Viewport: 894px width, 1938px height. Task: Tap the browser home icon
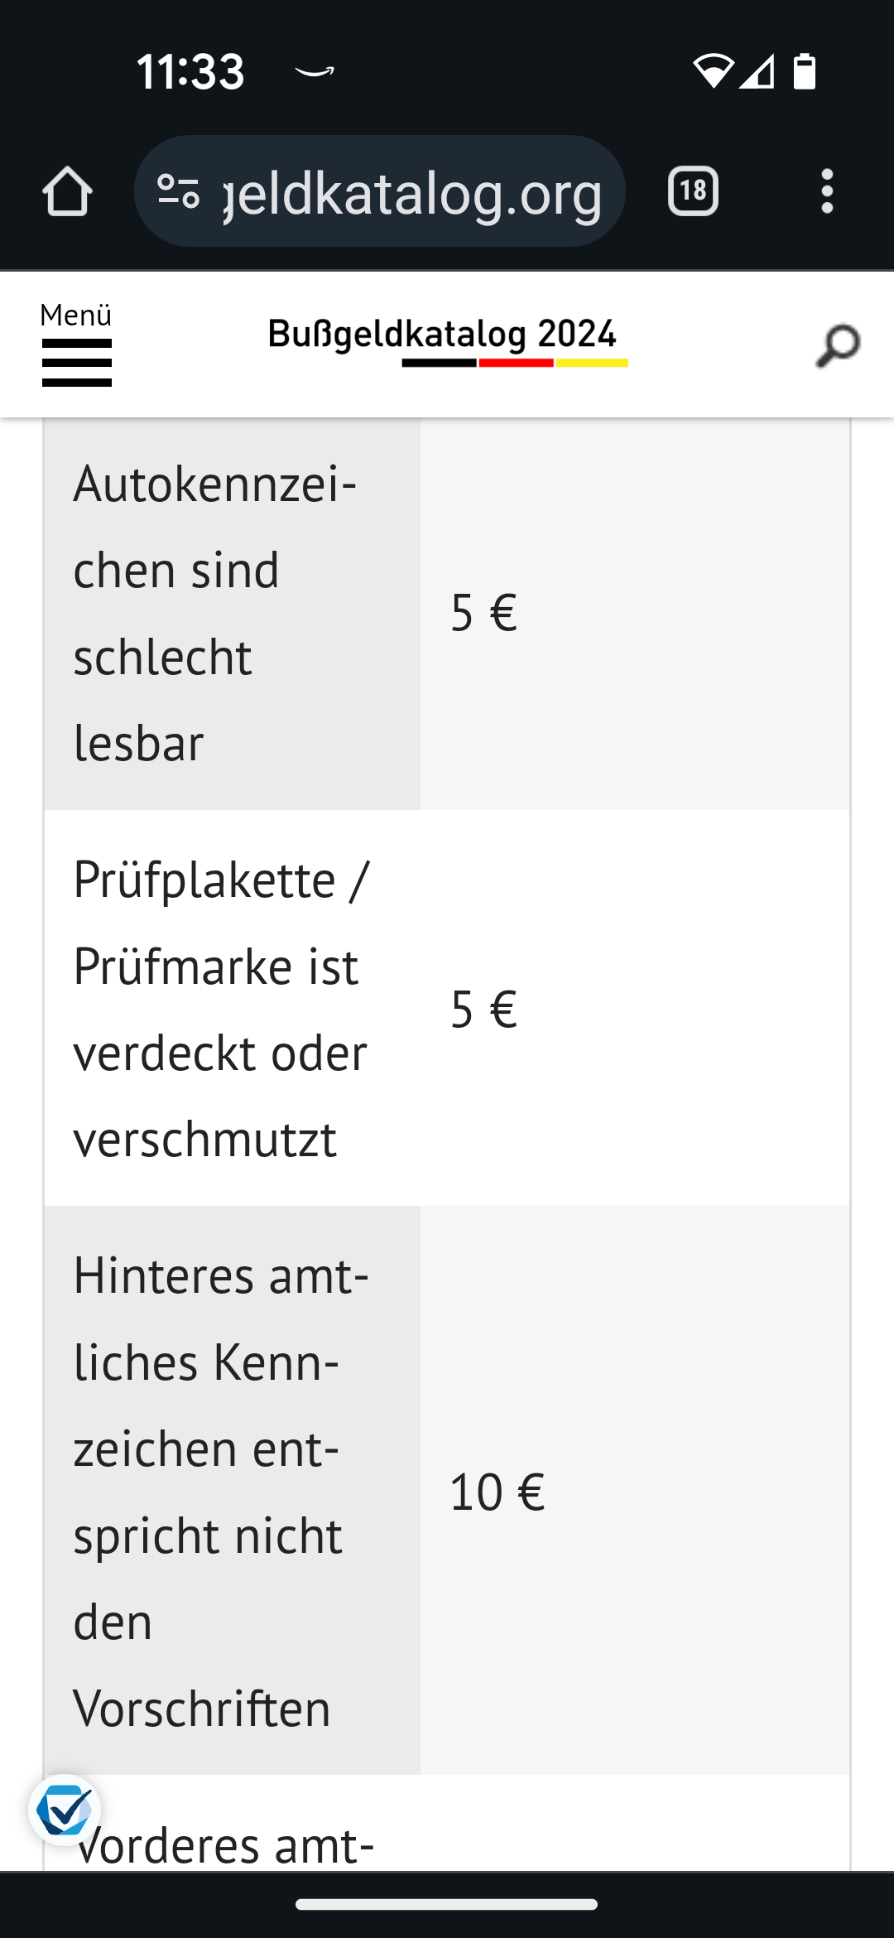(67, 191)
